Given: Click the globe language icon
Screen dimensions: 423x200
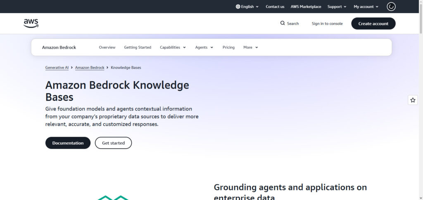Looking at the screenshot, I should (x=238, y=7).
